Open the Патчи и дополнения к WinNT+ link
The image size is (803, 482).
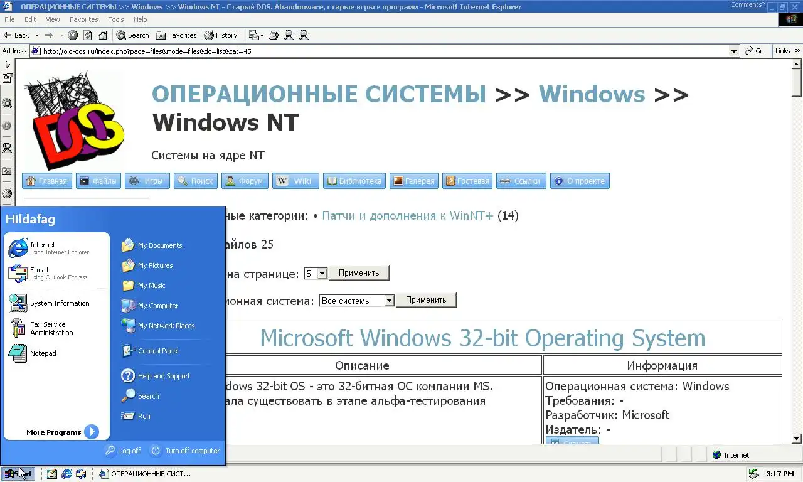pyautogui.click(x=408, y=215)
